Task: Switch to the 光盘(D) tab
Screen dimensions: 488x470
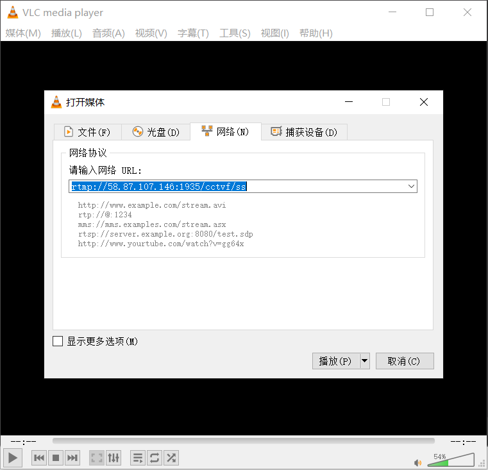Action: point(156,132)
